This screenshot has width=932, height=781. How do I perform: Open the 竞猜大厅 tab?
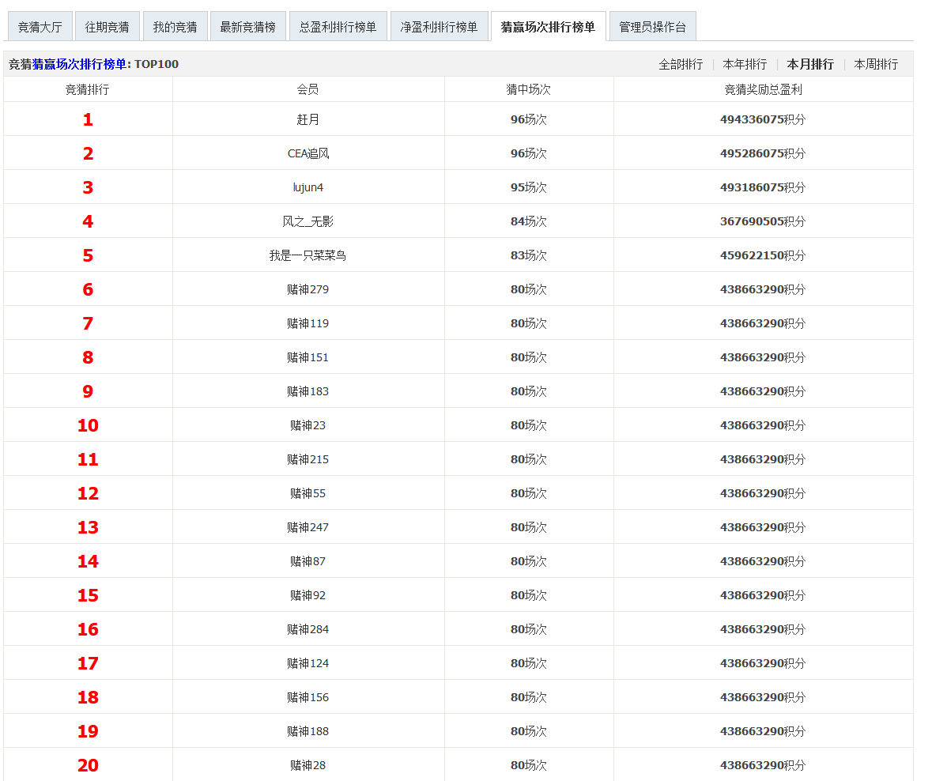coord(40,27)
